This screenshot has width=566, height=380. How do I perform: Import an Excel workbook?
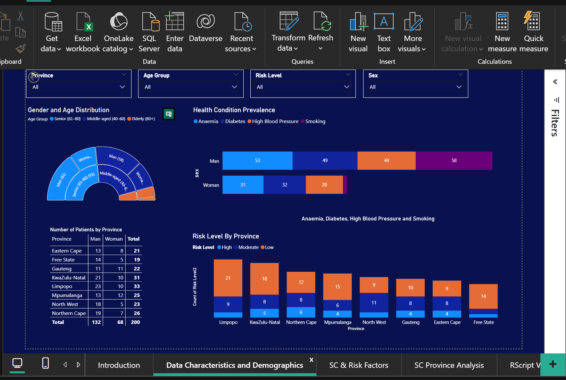point(83,32)
